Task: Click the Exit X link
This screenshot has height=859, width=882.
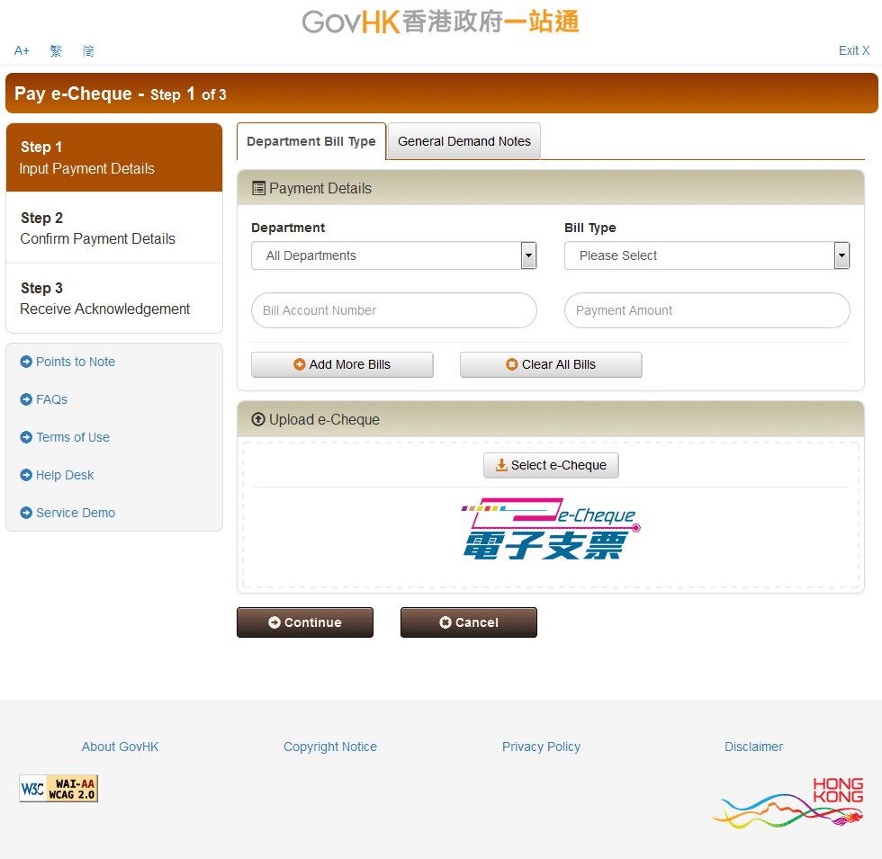Action: tap(853, 50)
